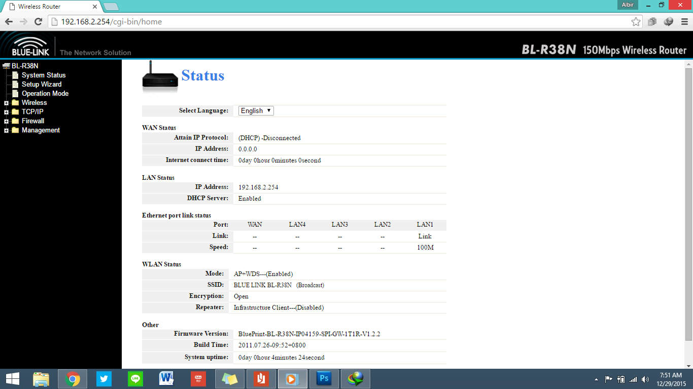Open the Setup Wizard page
Screen dimensions: 693x389
point(42,84)
